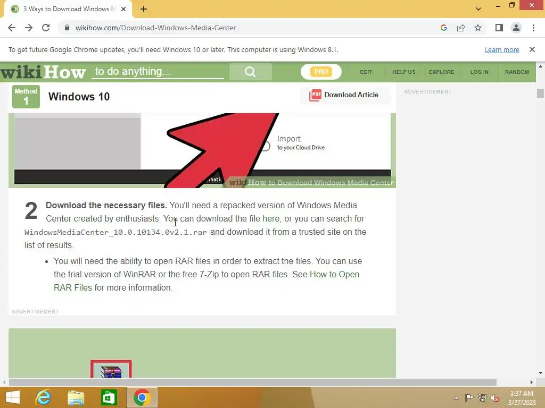The height and width of the screenshot is (408, 545).
Task: Open the Windows Start button
Action: 13,397
